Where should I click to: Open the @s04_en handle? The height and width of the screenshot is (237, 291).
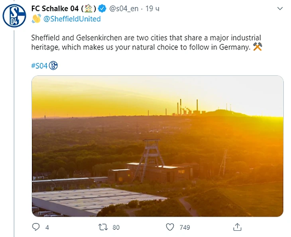124,8
